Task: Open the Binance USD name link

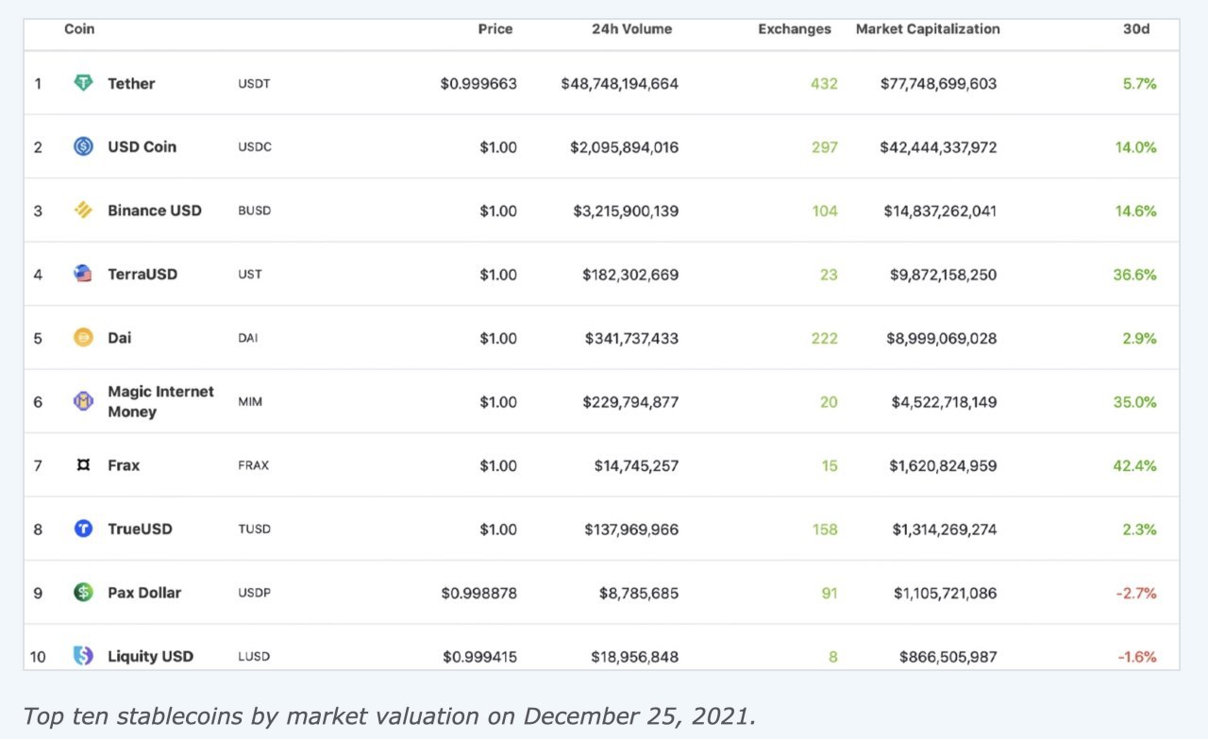Action: point(154,210)
